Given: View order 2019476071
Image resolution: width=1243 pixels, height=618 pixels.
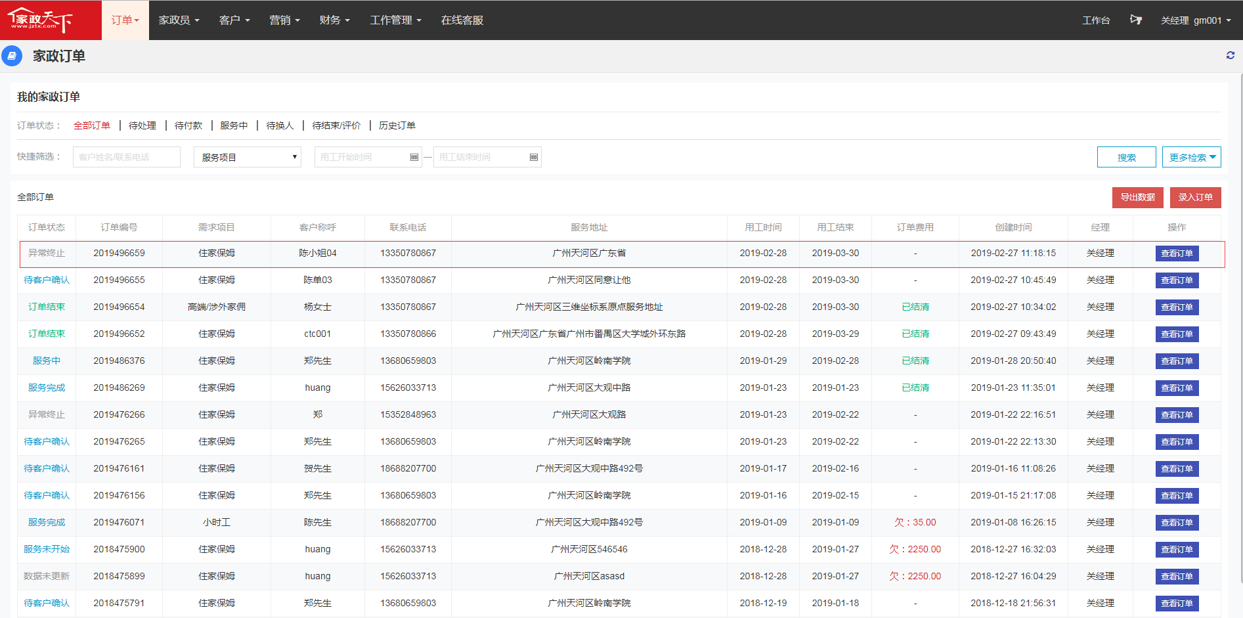Looking at the screenshot, I should pos(1177,523).
